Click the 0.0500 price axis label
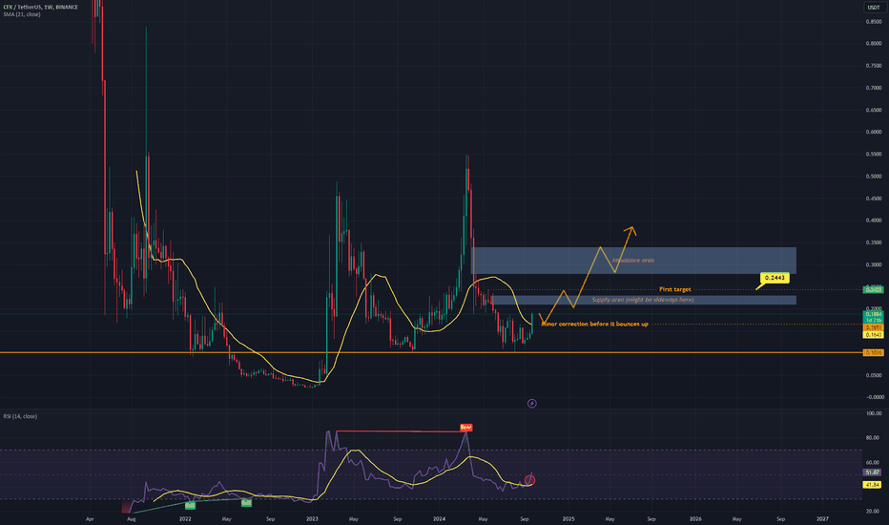Screen dimensions: 889x525 (874, 375)
